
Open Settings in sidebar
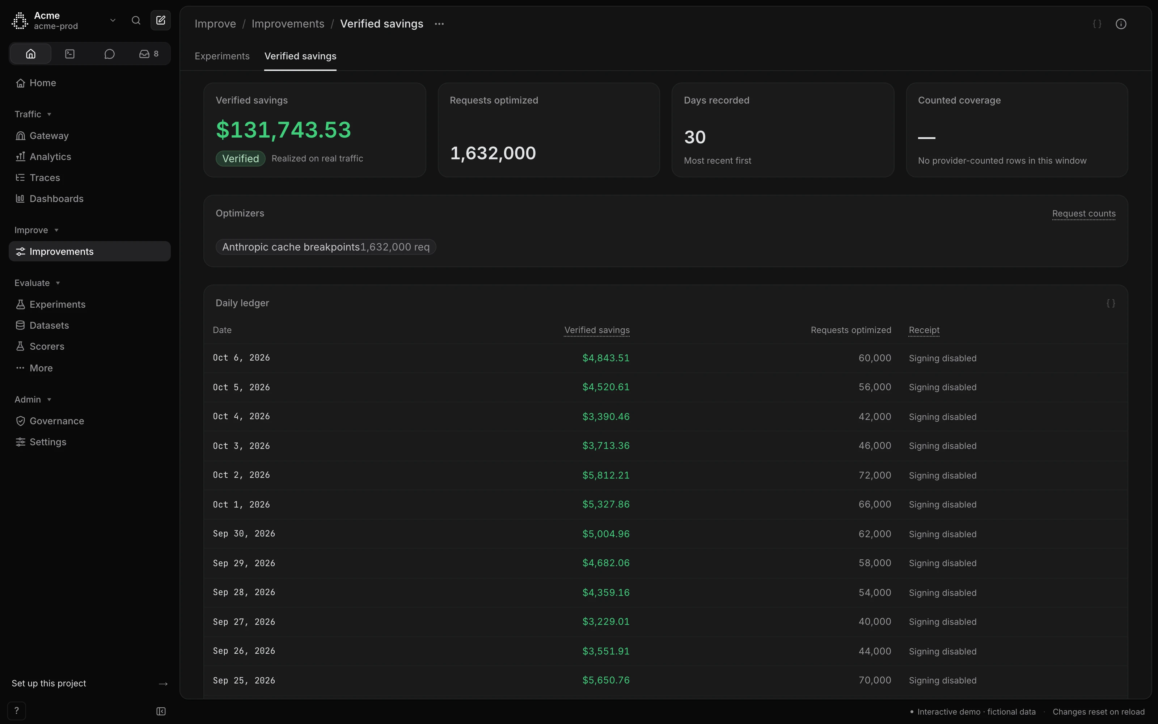(x=89, y=442)
